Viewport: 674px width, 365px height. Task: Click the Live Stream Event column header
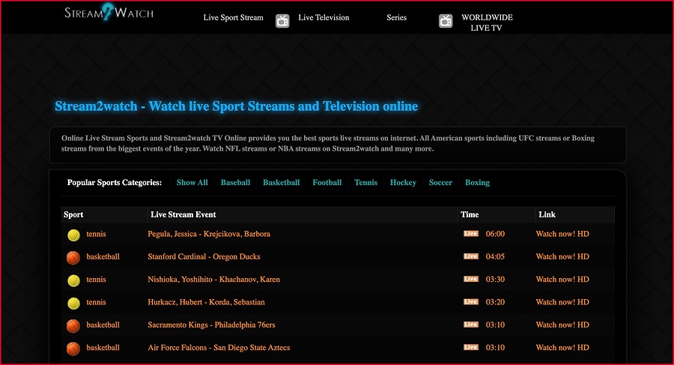pyautogui.click(x=183, y=214)
